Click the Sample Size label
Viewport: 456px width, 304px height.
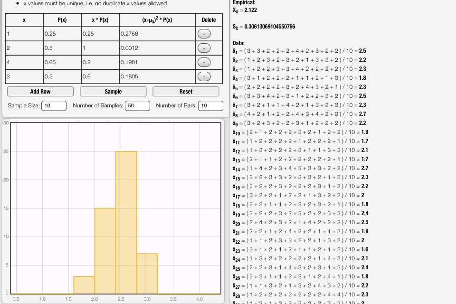coord(24,105)
